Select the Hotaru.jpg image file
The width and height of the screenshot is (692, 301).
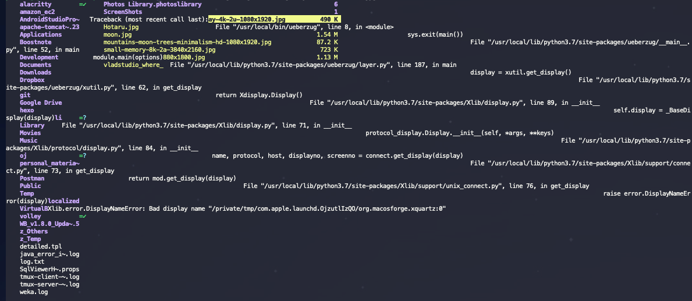pos(121,27)
